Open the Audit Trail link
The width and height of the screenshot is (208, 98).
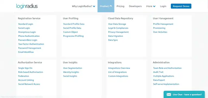tap(158, 72)
